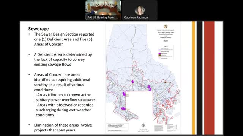Click the bullet "Areas of Concern are areas"
The height and width of the screenshot is (136, 243).
pyautogui.click(x=57, y=74)
